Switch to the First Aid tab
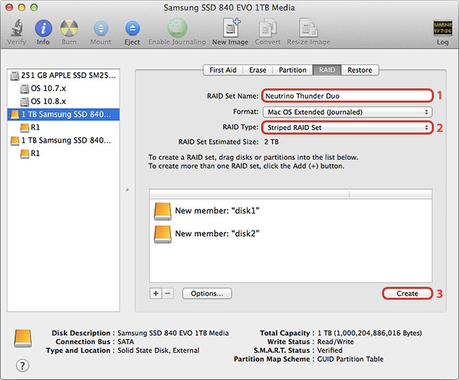Screen dimensions: 459x380 tap(223, 70)
